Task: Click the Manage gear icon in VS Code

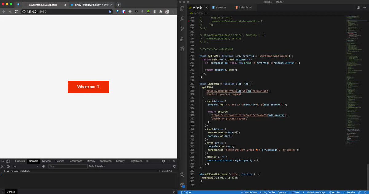Action: click(x=182, y=184)
